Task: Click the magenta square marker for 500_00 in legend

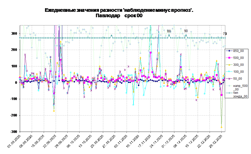Action: [x=229, y=58]
